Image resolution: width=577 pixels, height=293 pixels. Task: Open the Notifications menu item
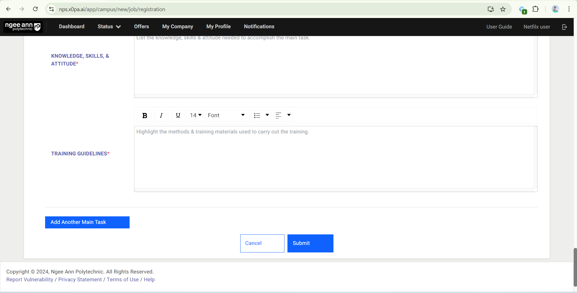pyautogui.click(x=259, y=27)
